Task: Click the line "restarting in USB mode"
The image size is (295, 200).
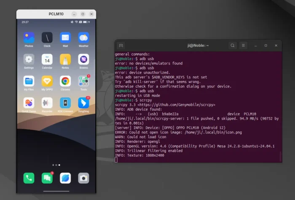Action: click(137, 96)
